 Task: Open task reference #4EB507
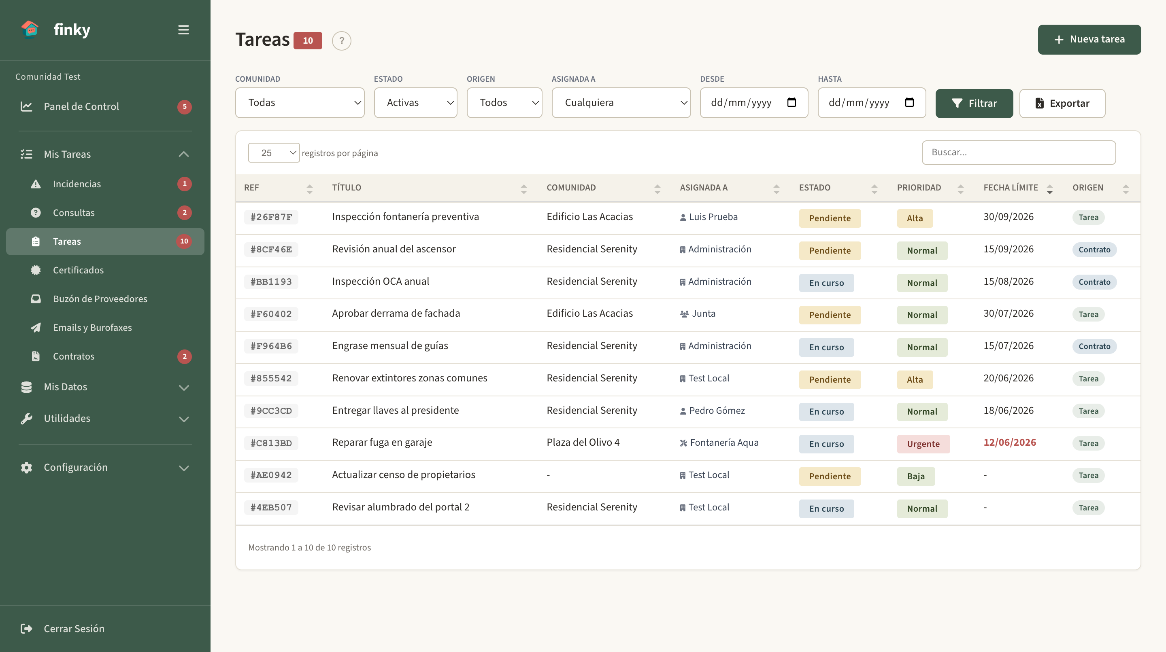point(271,508)
